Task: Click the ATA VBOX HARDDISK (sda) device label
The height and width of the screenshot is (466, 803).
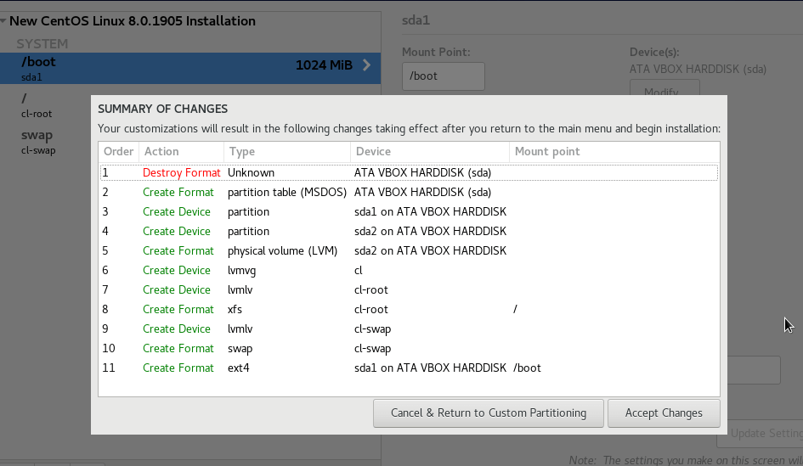Action: click(x=698, y=69)
